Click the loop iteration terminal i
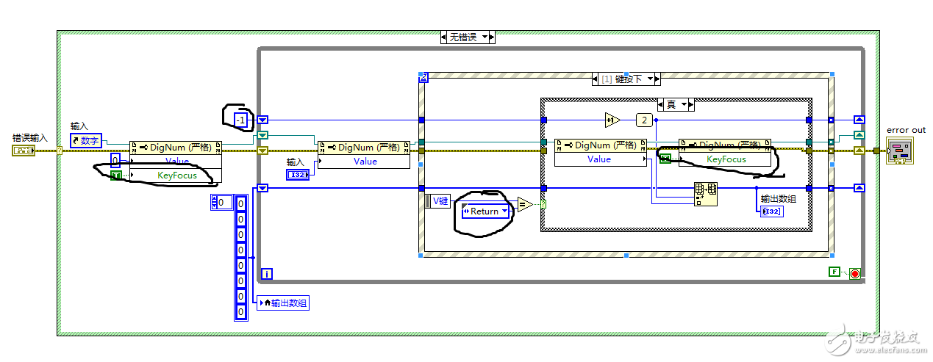933x362 pixels. tap(267, 274)
